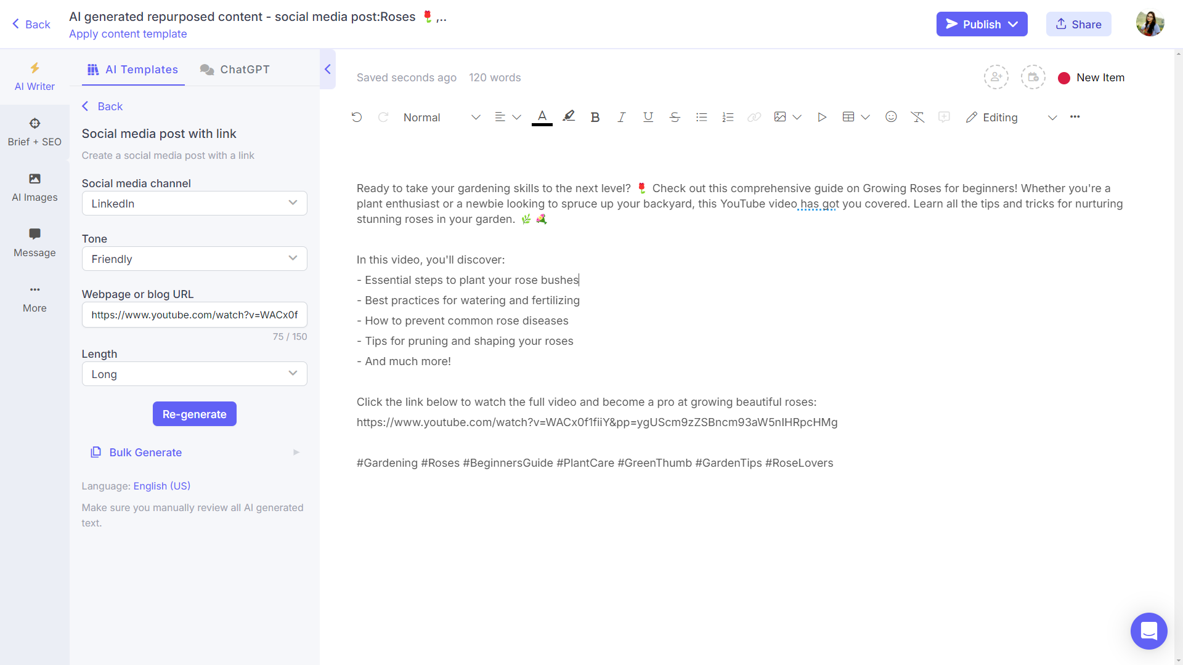Click Apply content template link
The width and height of the screenshot is (1183, 665).
click(x=128, y=34)
